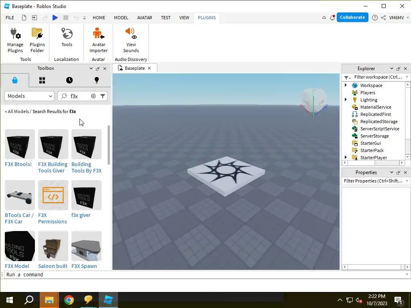The image size is (411, 308).
Task: Open Toolbox search filter options
Action: coord(103,96)
